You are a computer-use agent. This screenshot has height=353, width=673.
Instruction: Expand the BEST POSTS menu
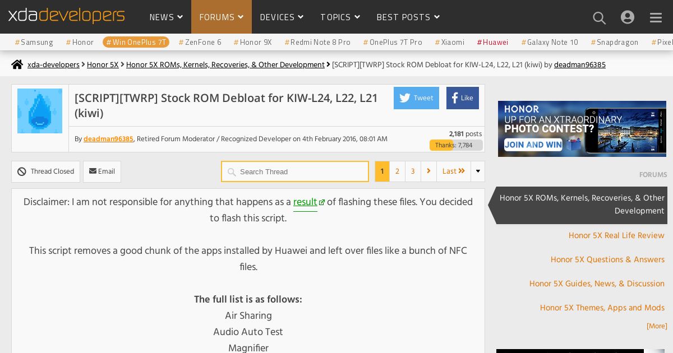pos(408,17)
